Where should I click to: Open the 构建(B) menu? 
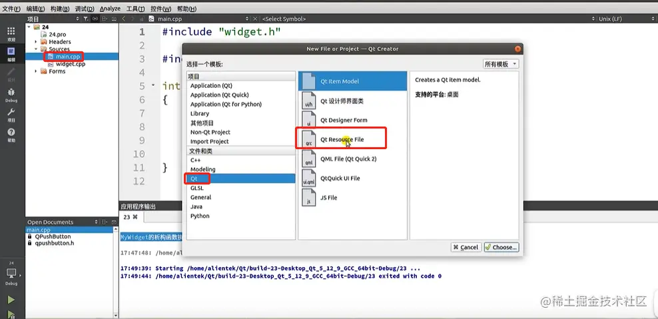(x=60, y=9)
